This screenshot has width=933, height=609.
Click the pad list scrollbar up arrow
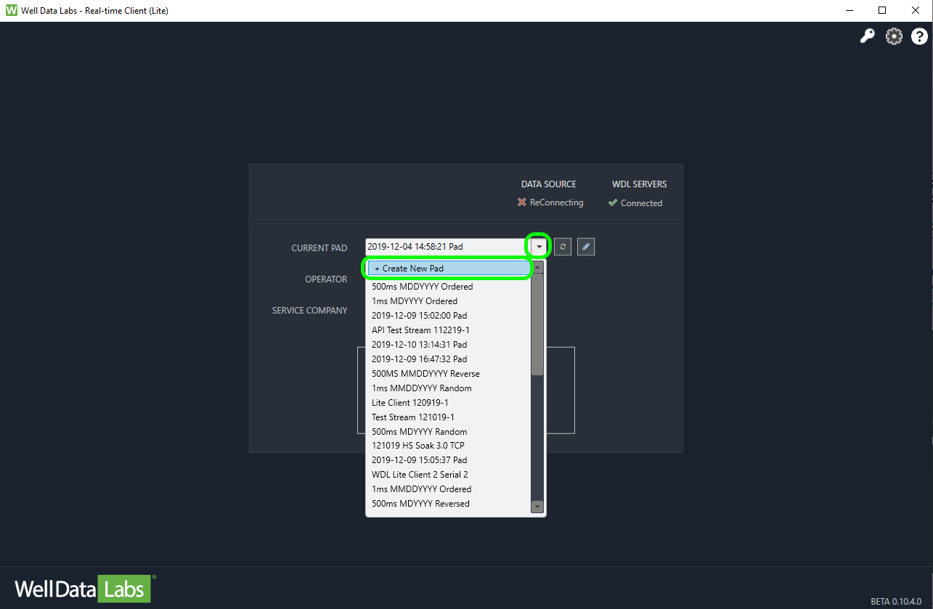(x=537, y=267)
